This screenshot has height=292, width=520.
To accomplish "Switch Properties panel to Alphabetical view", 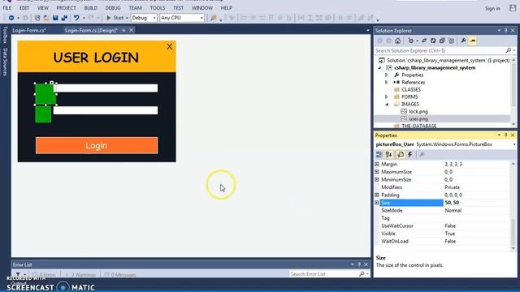I will point(388,155).
